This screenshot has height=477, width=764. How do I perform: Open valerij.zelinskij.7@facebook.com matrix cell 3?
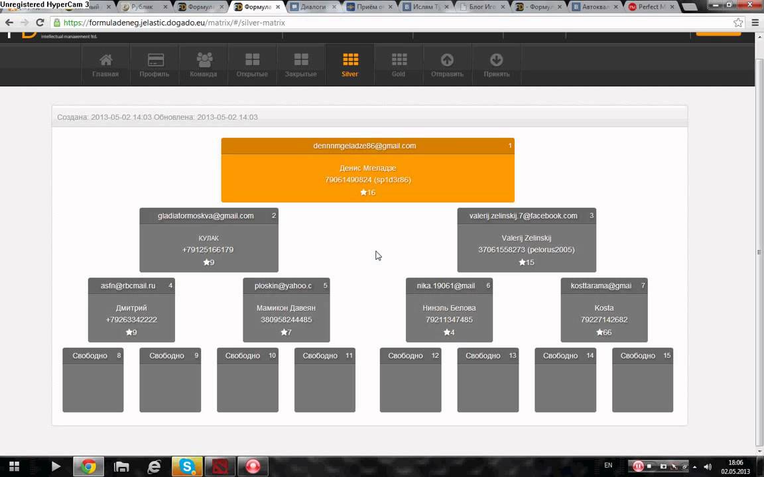pyautogui.click(x=527, y=240)
